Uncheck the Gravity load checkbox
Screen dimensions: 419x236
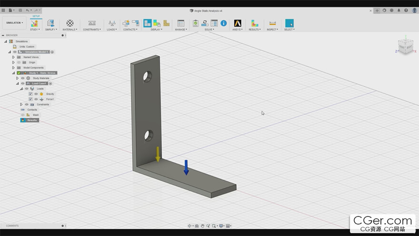point(30,94)
